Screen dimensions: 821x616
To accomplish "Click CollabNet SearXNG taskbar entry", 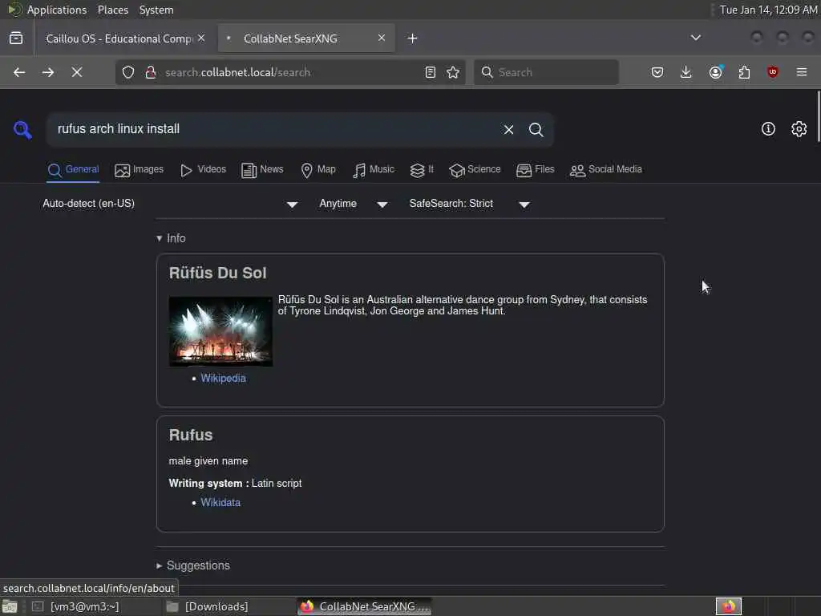I will [x=365, y=606].
